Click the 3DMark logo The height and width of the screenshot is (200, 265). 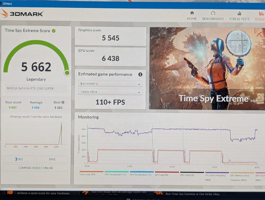tap(22, 14)
